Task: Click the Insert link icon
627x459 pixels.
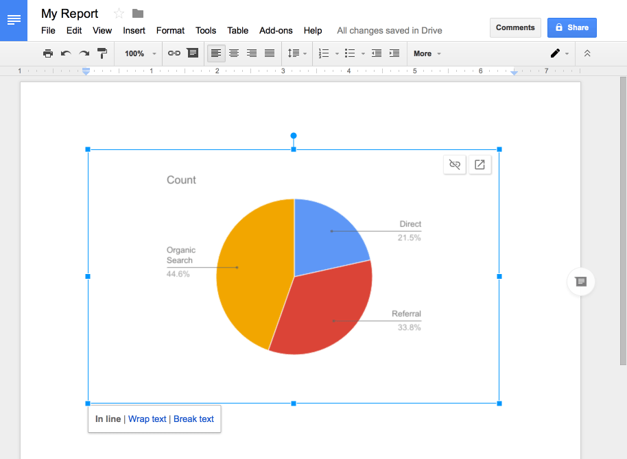Action: [x=174, y=53]
